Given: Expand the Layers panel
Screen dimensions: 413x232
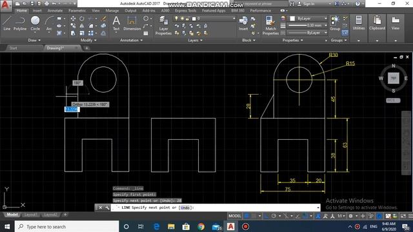Looking at the screenshot, I should [195, 40].
